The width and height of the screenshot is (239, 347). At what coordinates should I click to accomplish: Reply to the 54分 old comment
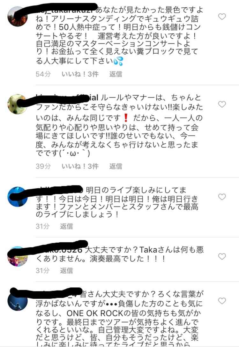click(x=116, y=74)
